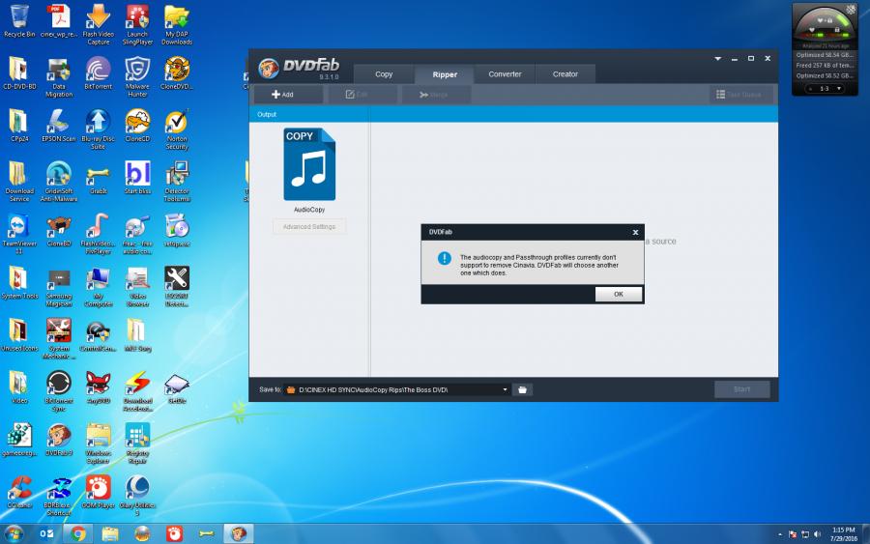This screenshot has height=544, width=870.
Task: Click OK in the DVDFab Cinavia dialog
Action: [x=619, y=294]
